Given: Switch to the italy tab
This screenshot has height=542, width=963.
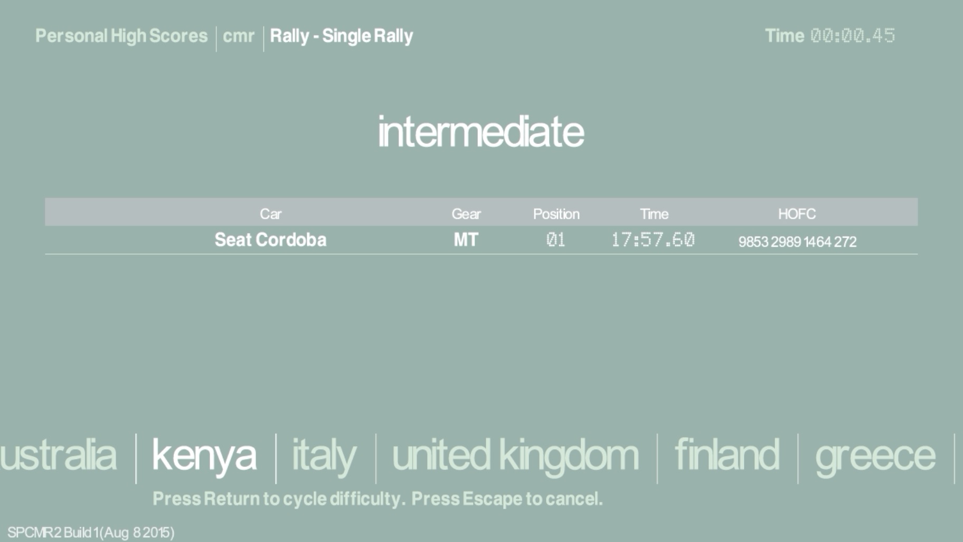Looking at the screenshot, I should coord(324,455).
